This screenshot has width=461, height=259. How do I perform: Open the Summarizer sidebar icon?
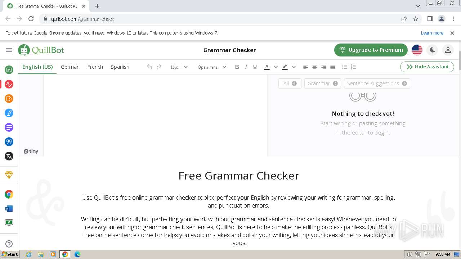[9, 127]
